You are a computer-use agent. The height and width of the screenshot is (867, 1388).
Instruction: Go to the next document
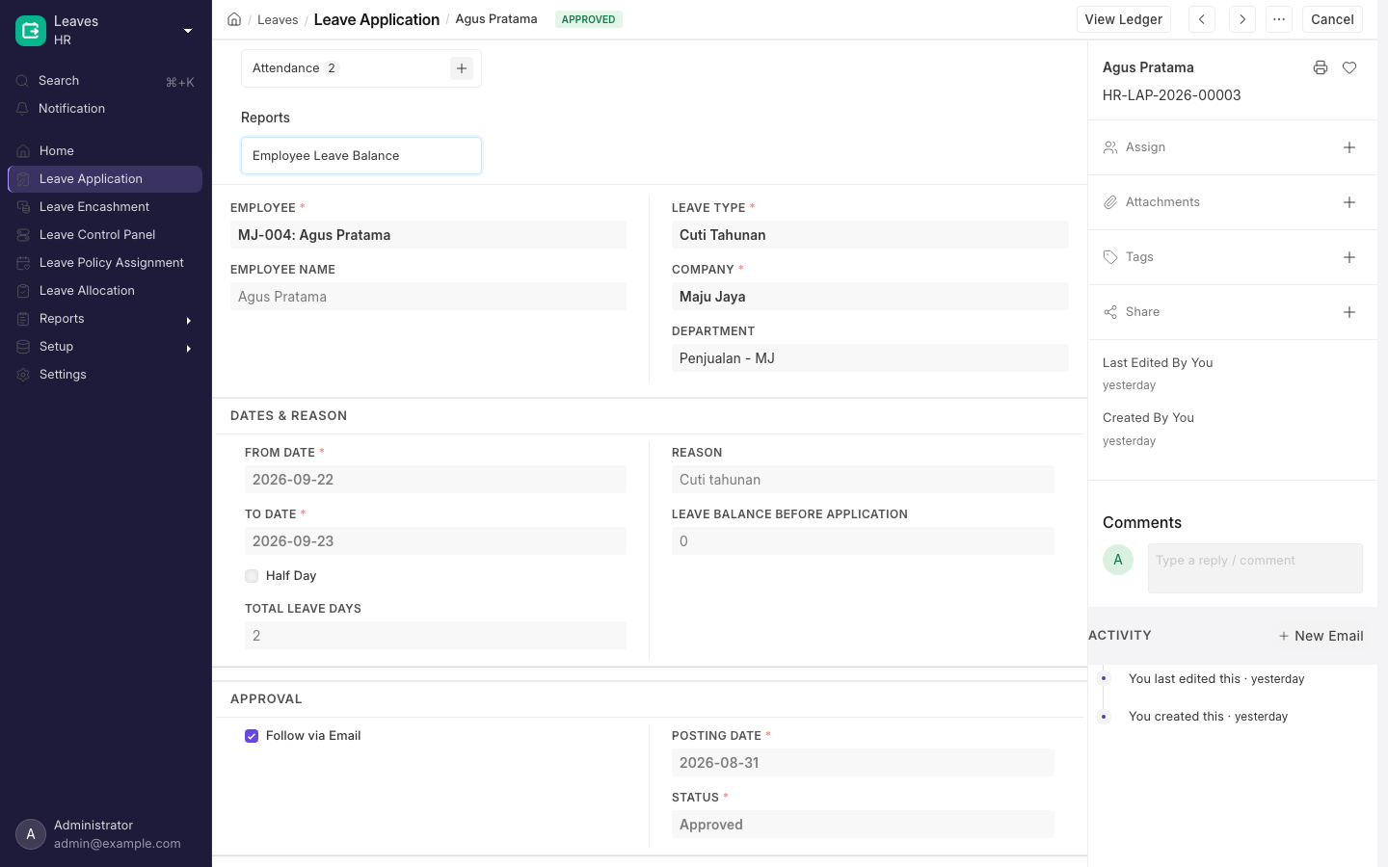pos(1242,19)
